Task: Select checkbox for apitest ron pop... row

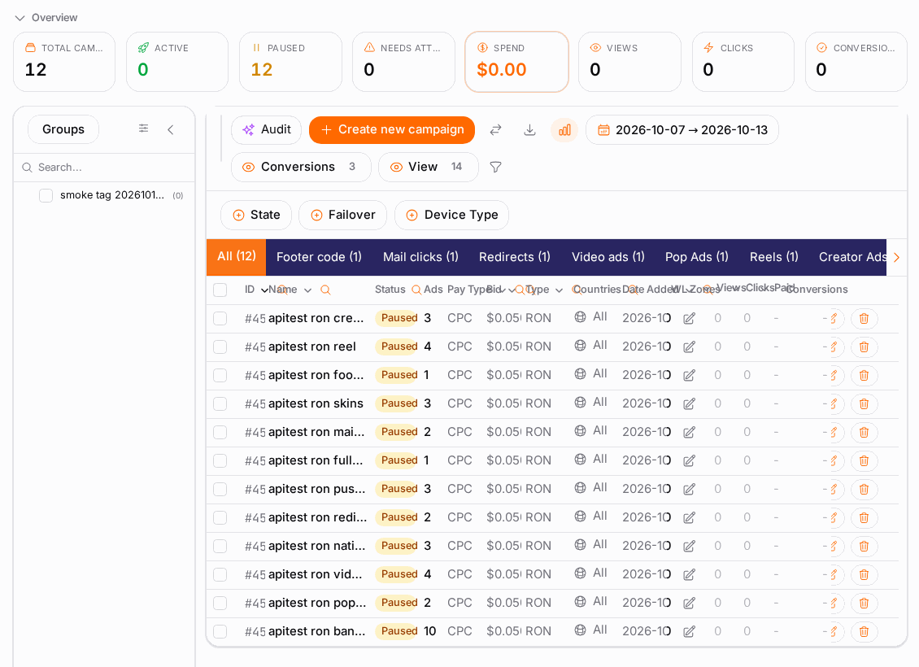Action: coord(220,603)
